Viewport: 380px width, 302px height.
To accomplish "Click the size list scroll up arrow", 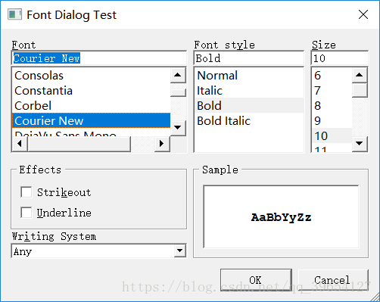I will (360, 75).
